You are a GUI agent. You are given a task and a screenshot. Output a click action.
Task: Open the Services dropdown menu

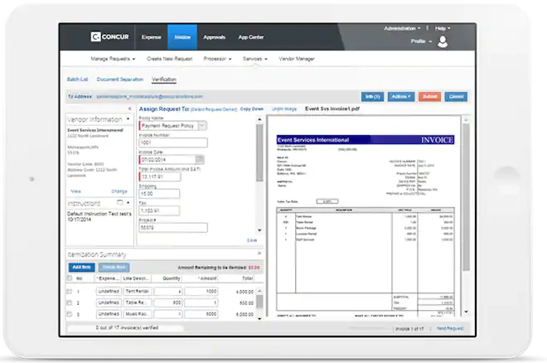255,59
